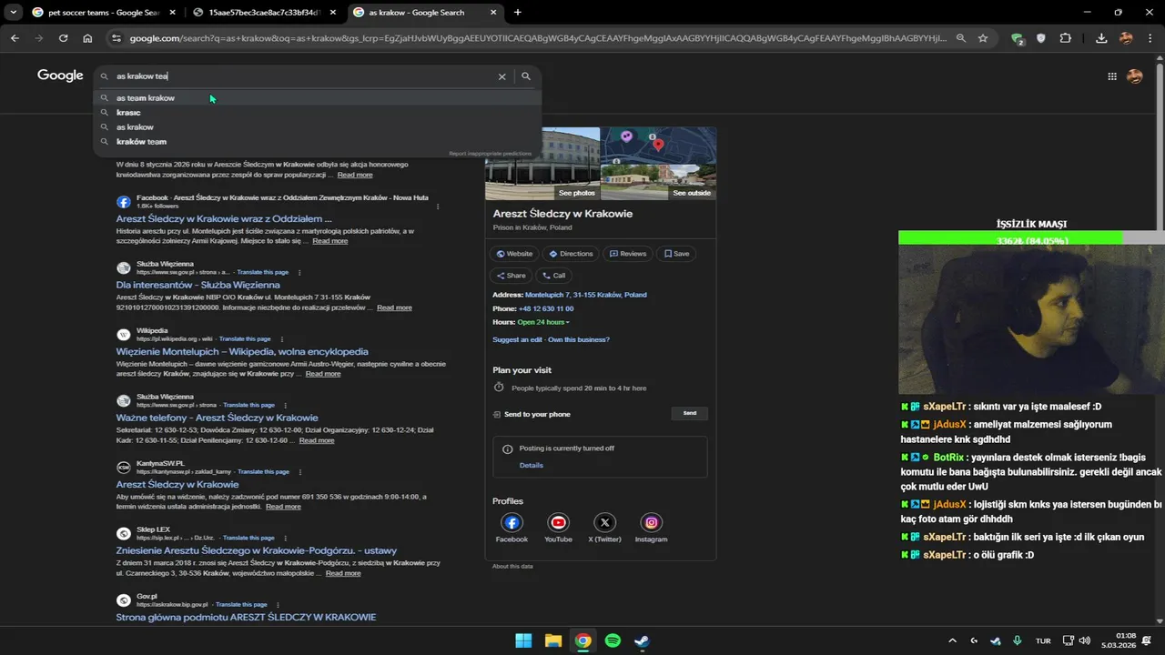Click the Call button

point(553,276)
